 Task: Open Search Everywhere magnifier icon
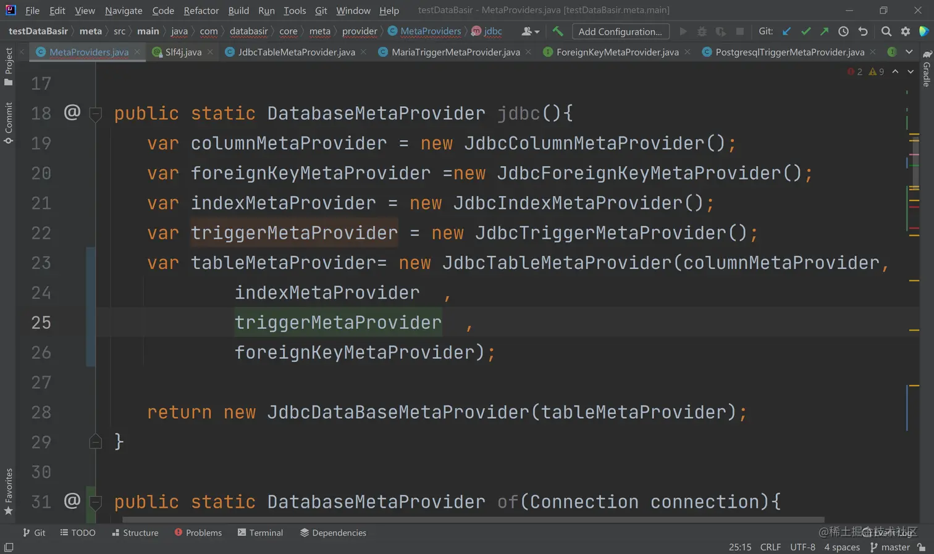[886, 31]
